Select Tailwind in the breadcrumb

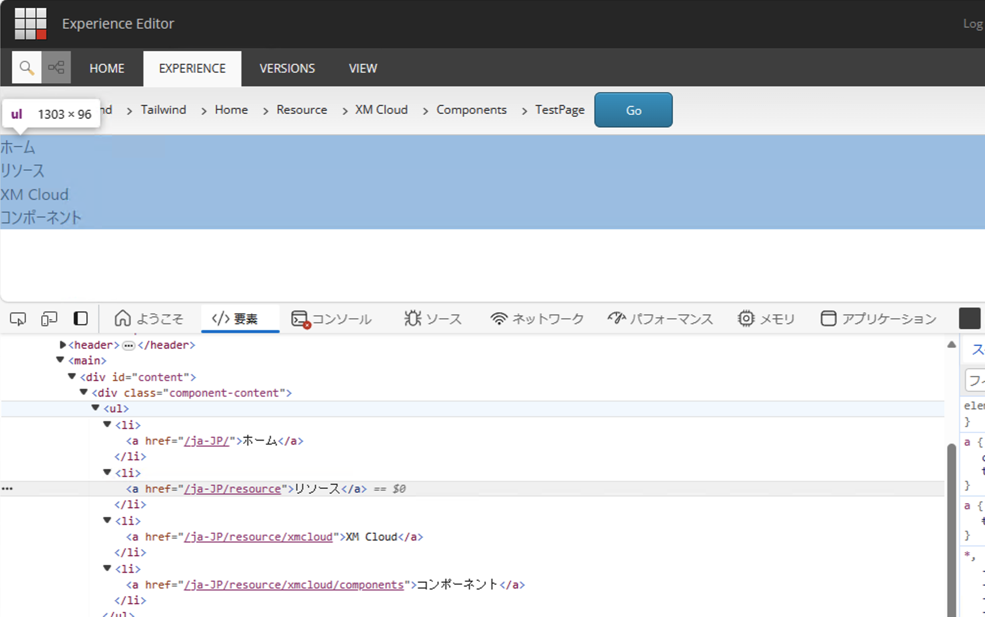164,110
